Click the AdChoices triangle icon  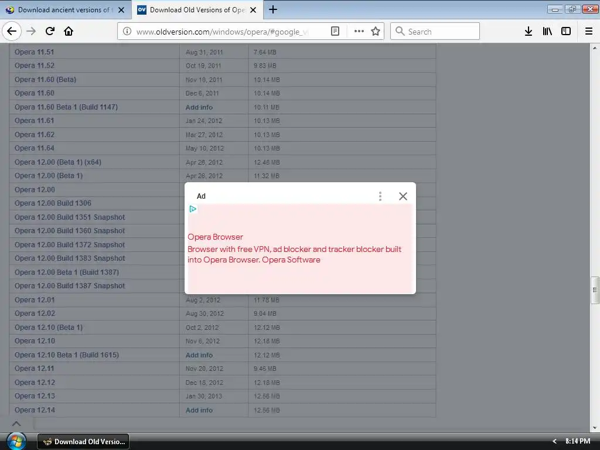193,209
